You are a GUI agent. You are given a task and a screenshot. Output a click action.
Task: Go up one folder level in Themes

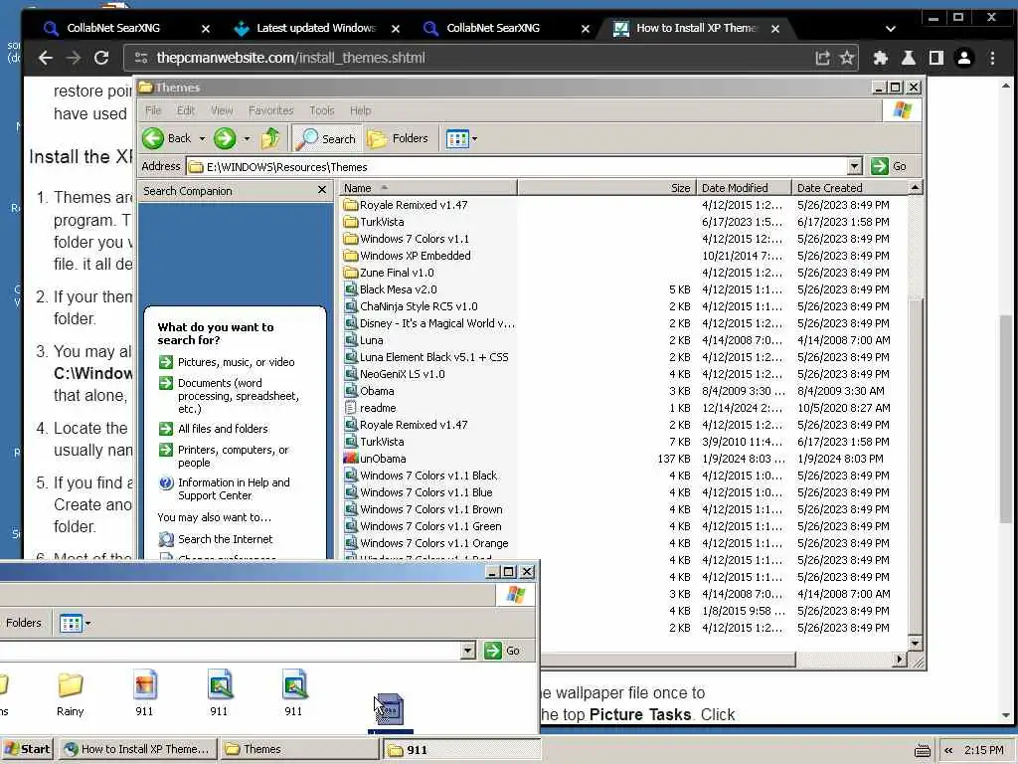[x=270, y=138]
